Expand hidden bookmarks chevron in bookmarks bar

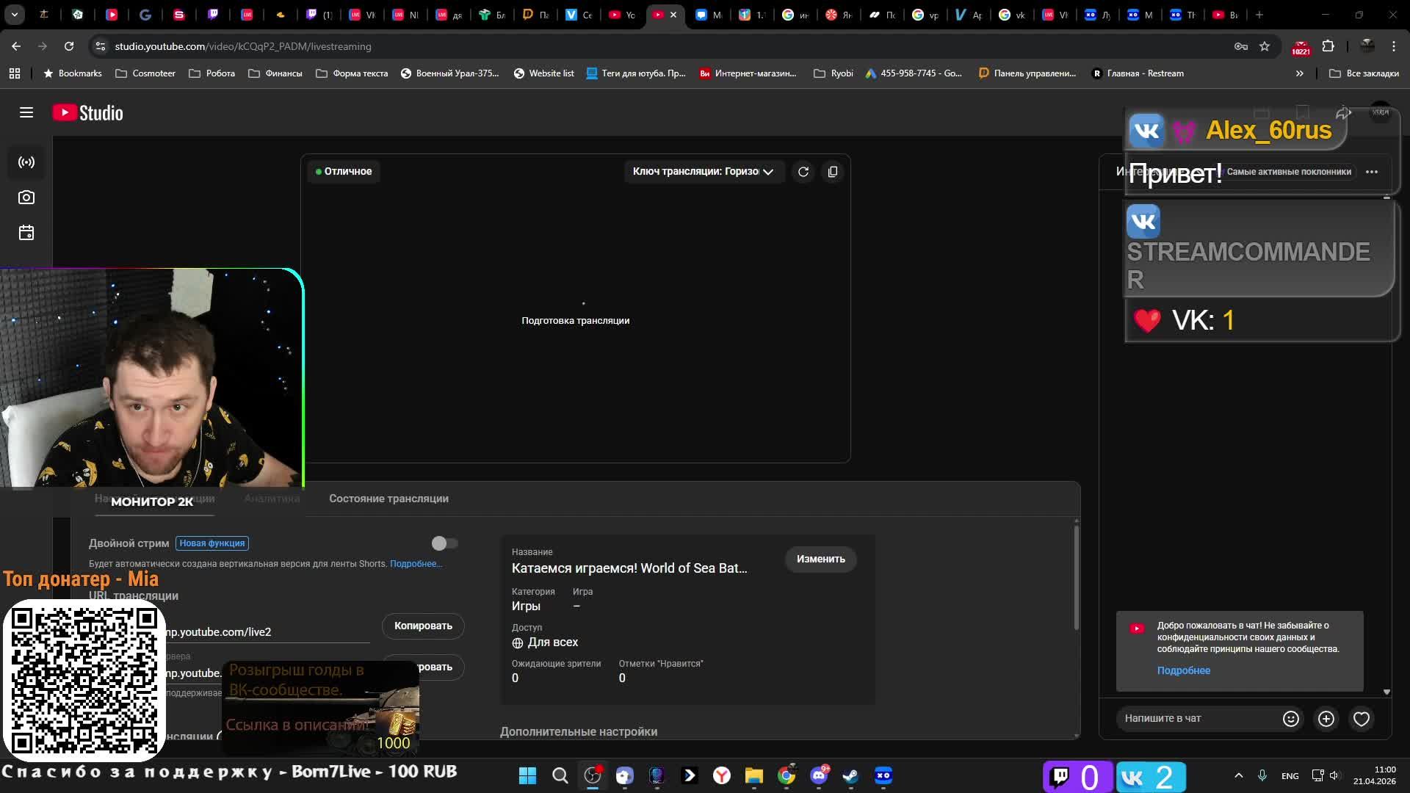point(1299,73)
